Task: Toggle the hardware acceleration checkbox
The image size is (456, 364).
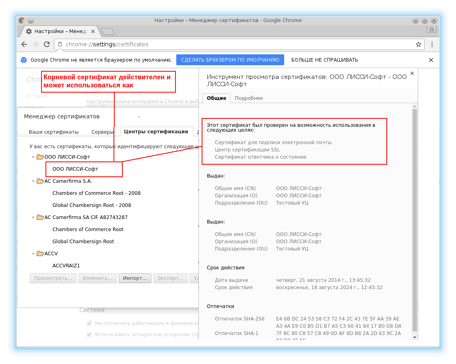Action: coord(89,334)
